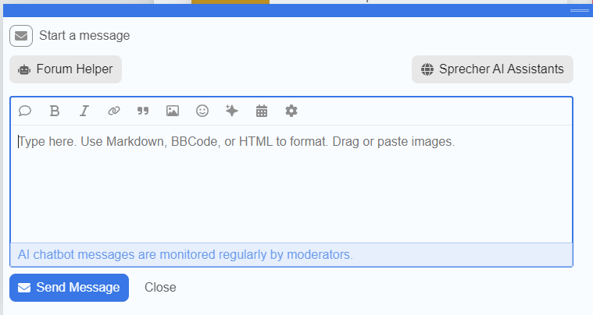593x315 pixels.
Task: Open editor options via gear icon
Action: point(291,111)
